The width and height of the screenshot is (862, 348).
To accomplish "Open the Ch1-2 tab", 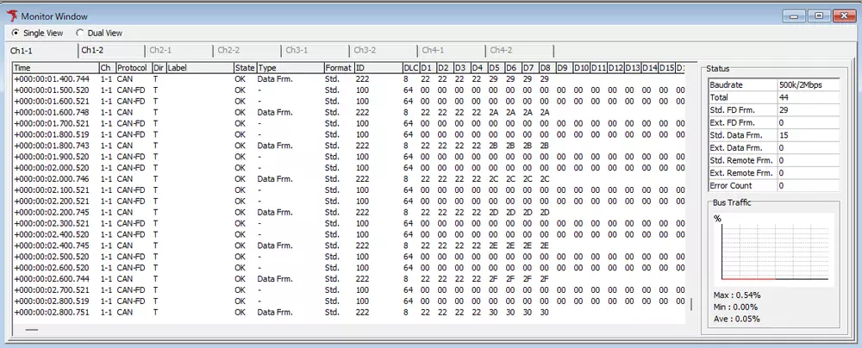I will pyautogui.click(x=92, y=51).
